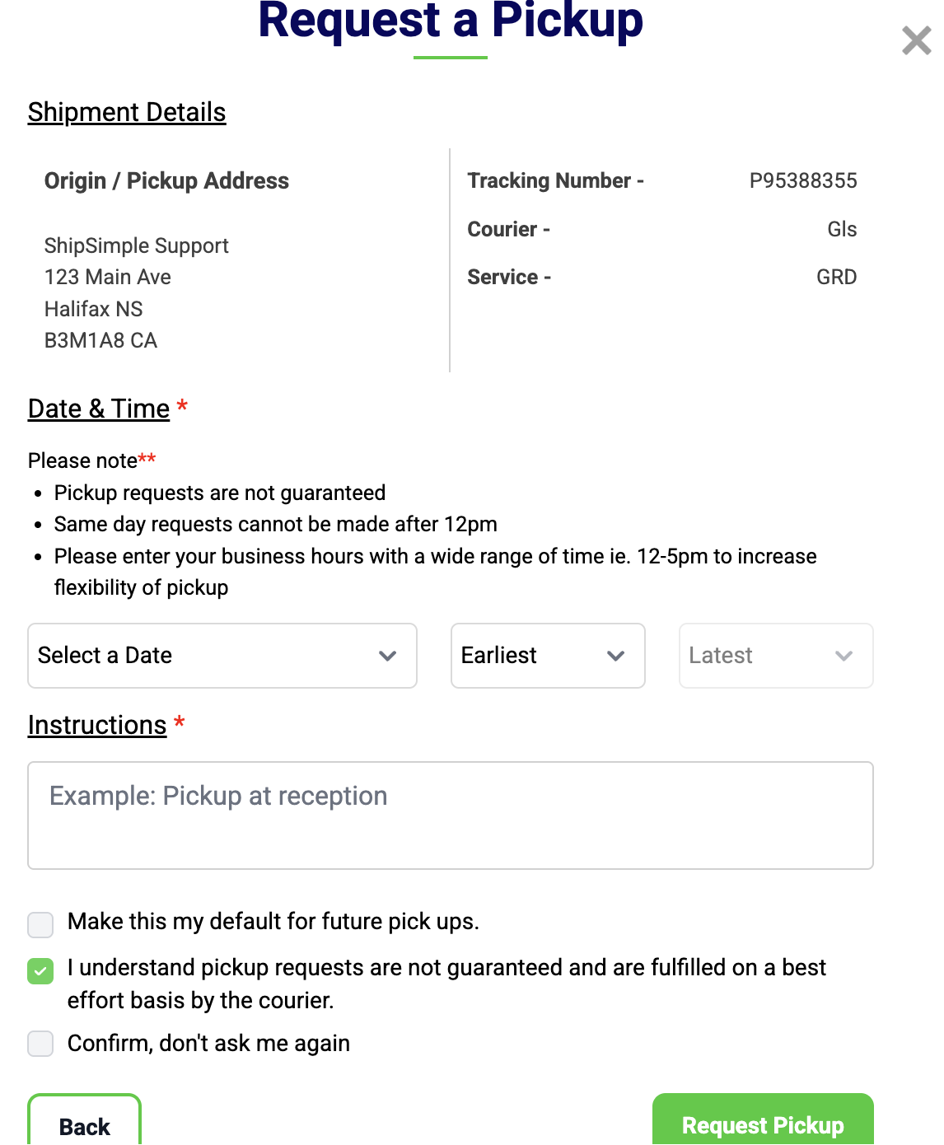This screenshot has height=1145, width=944.
Task: Click the Instructions section heading
Action: [x=97, y=725]
